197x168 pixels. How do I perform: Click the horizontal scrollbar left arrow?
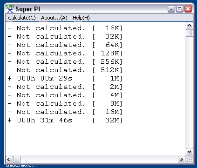click(x=9, y=159)
